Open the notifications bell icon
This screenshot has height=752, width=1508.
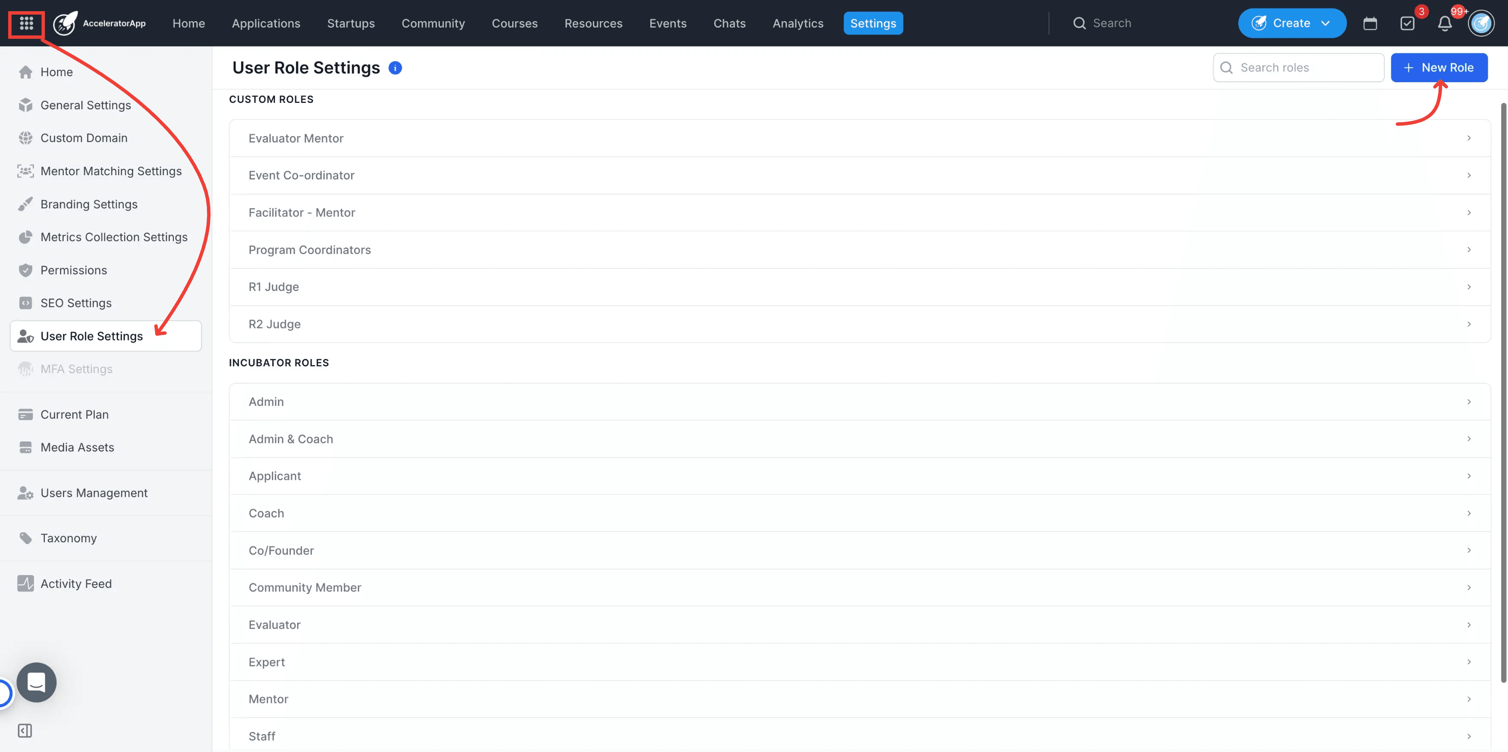click(1444, 23)
